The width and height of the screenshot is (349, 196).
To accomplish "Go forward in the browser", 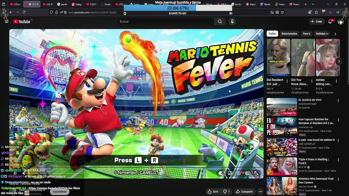I will click(17, 12).
